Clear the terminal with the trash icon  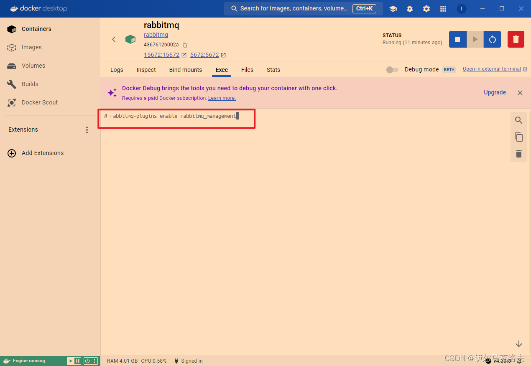pyautogui.click(x=518, y=154)
